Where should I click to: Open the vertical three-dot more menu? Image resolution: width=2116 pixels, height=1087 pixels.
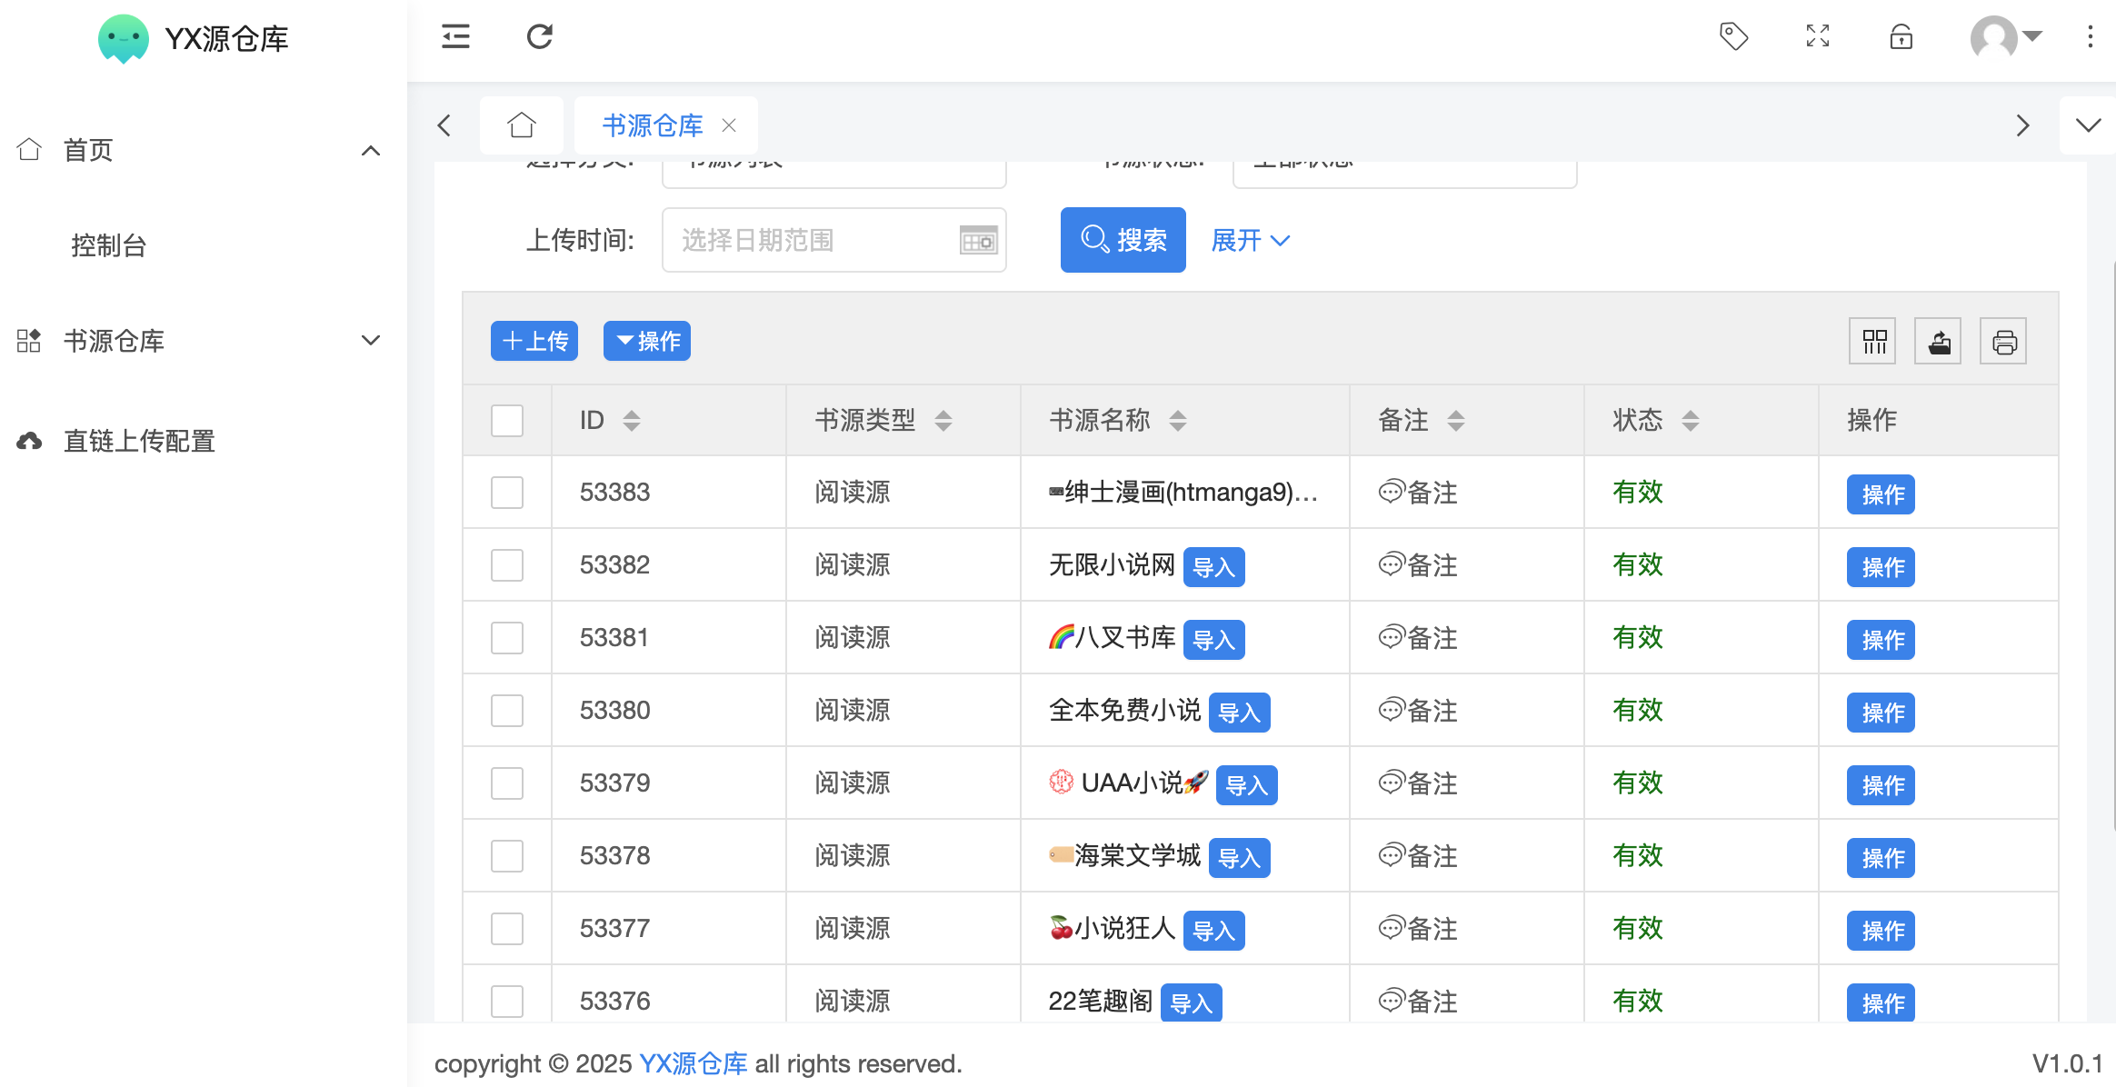coord(2090,36)
